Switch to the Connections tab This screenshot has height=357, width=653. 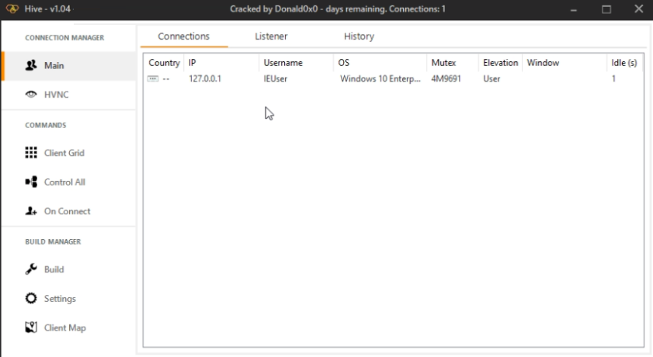183,36
